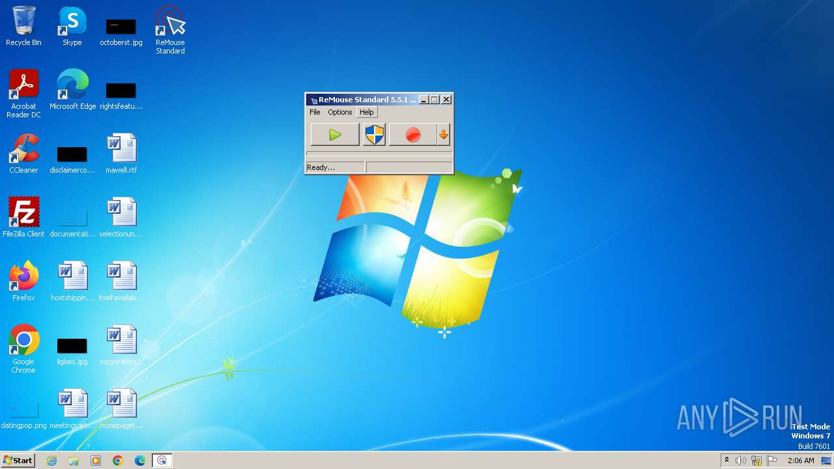Screen dimensions: 834x469
Task: Select the documentati... desktop file
Action: pos(72,223)
